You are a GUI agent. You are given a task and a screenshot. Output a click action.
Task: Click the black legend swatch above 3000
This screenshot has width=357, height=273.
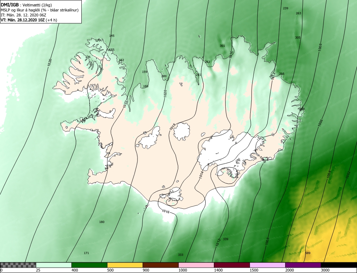339,265
